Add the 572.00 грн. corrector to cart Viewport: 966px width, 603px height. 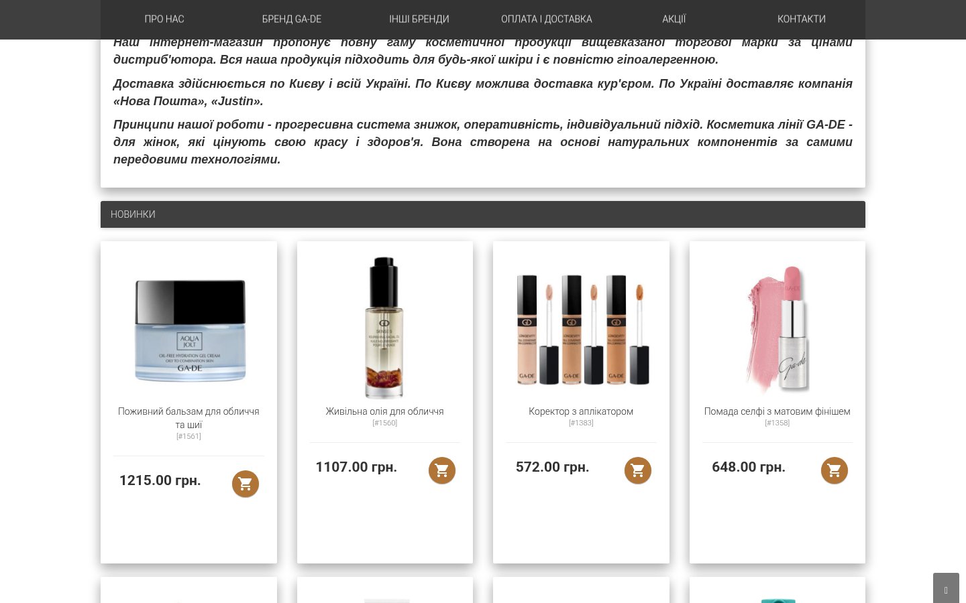pos(638,470)
